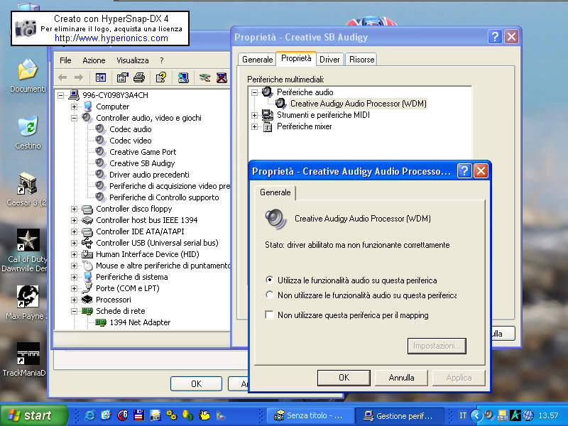This screenshot has width=568, height=426.
Task: Switch to Generale tab in Creative SB Audigy
Action: point(257,60)
